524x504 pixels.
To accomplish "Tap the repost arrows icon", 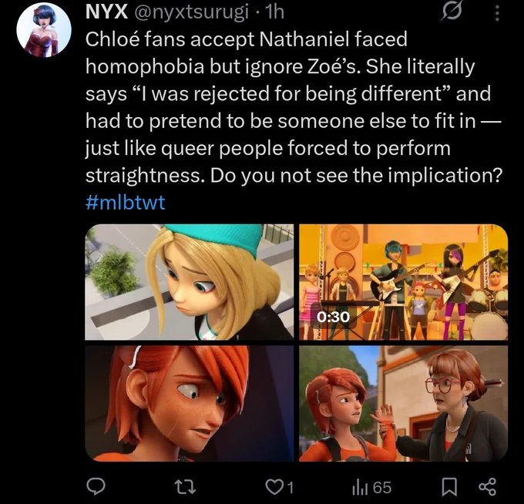I will 186,487.
